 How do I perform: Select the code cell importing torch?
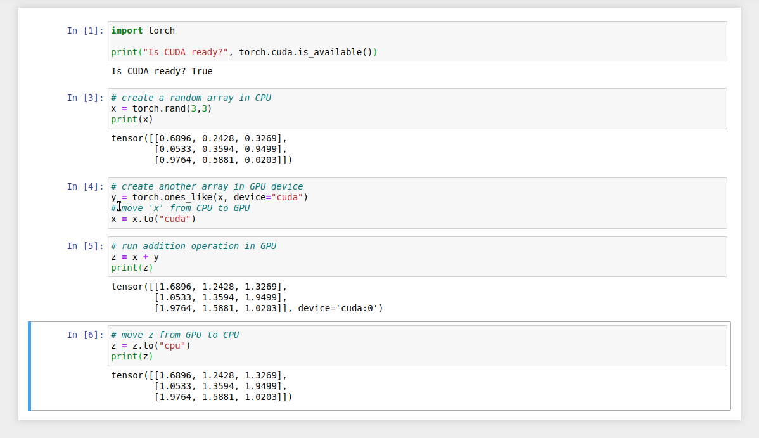253,41
